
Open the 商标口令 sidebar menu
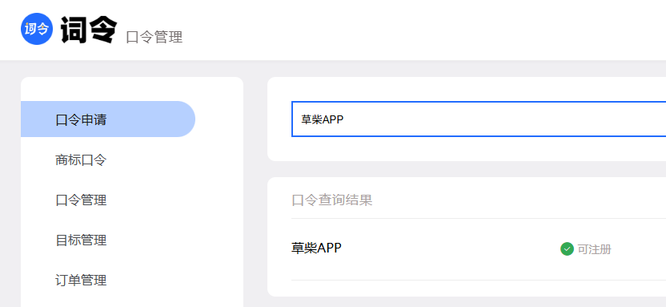coord(81,160)
